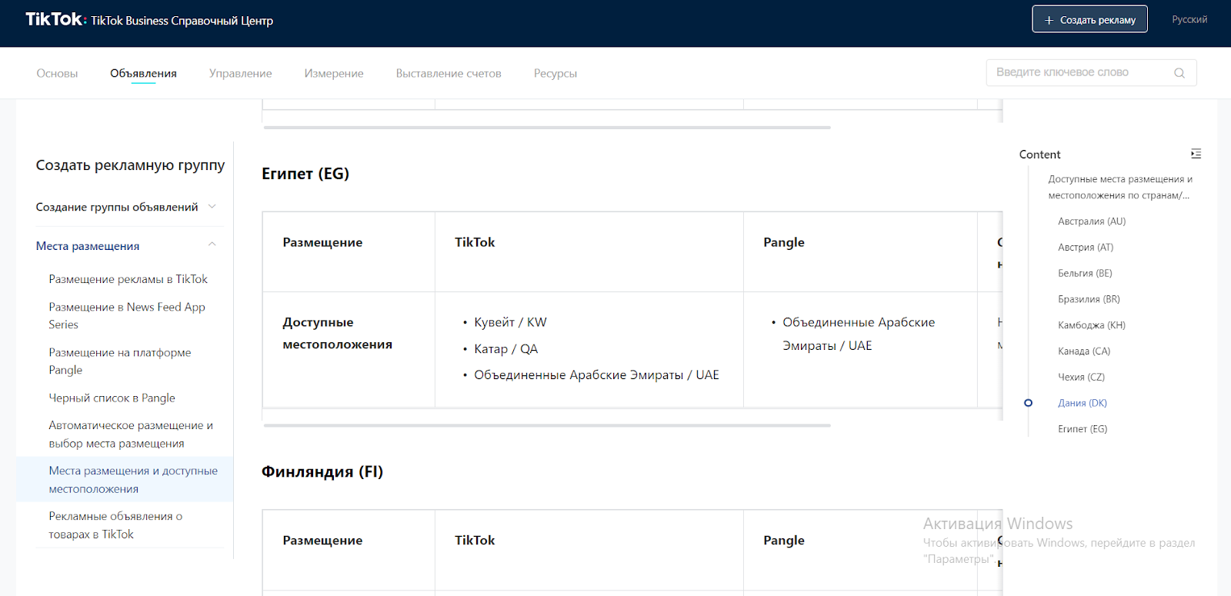Open Размещение рекламы в TikTok
Screen dimensions: 1231x596
(128, 279)
